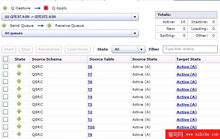
Task: Check the box for row T10
Action: coord(5,127)
